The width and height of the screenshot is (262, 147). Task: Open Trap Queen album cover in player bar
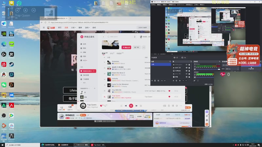[83, 106]
